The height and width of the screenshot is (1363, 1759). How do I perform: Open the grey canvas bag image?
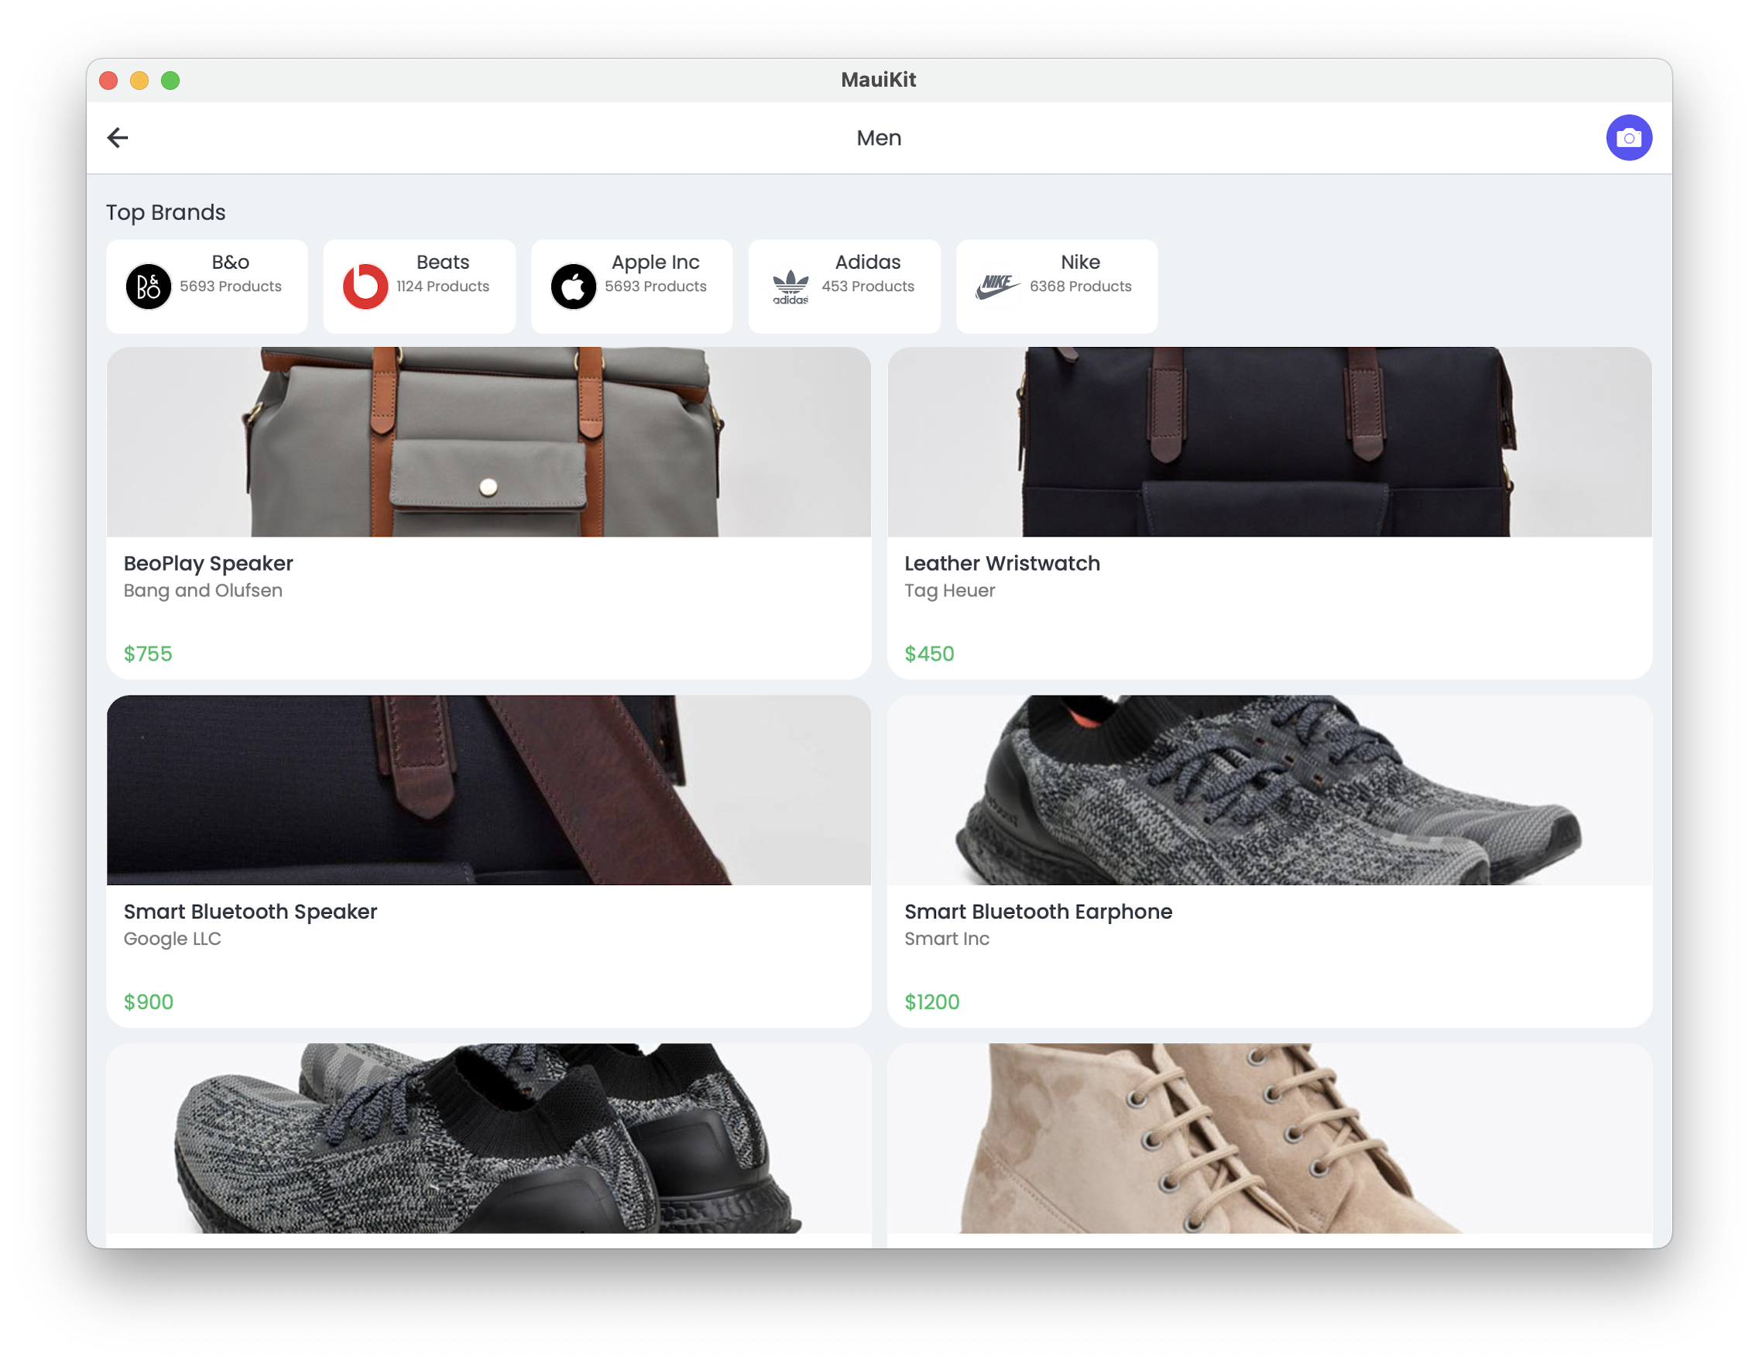tap(488, 442)
